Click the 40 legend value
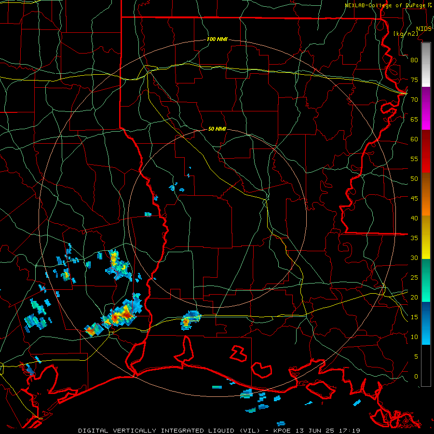434x434 pixels. tap(414, 218)
